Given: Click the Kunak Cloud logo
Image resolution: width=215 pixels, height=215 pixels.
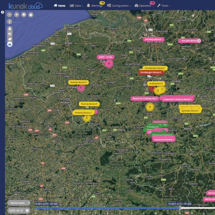Looking at the screenshot, I should [25, 5].
